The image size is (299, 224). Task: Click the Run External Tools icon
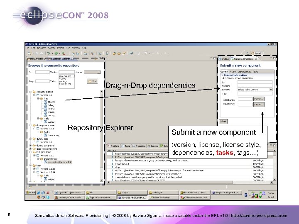click(x=63, y=54)
